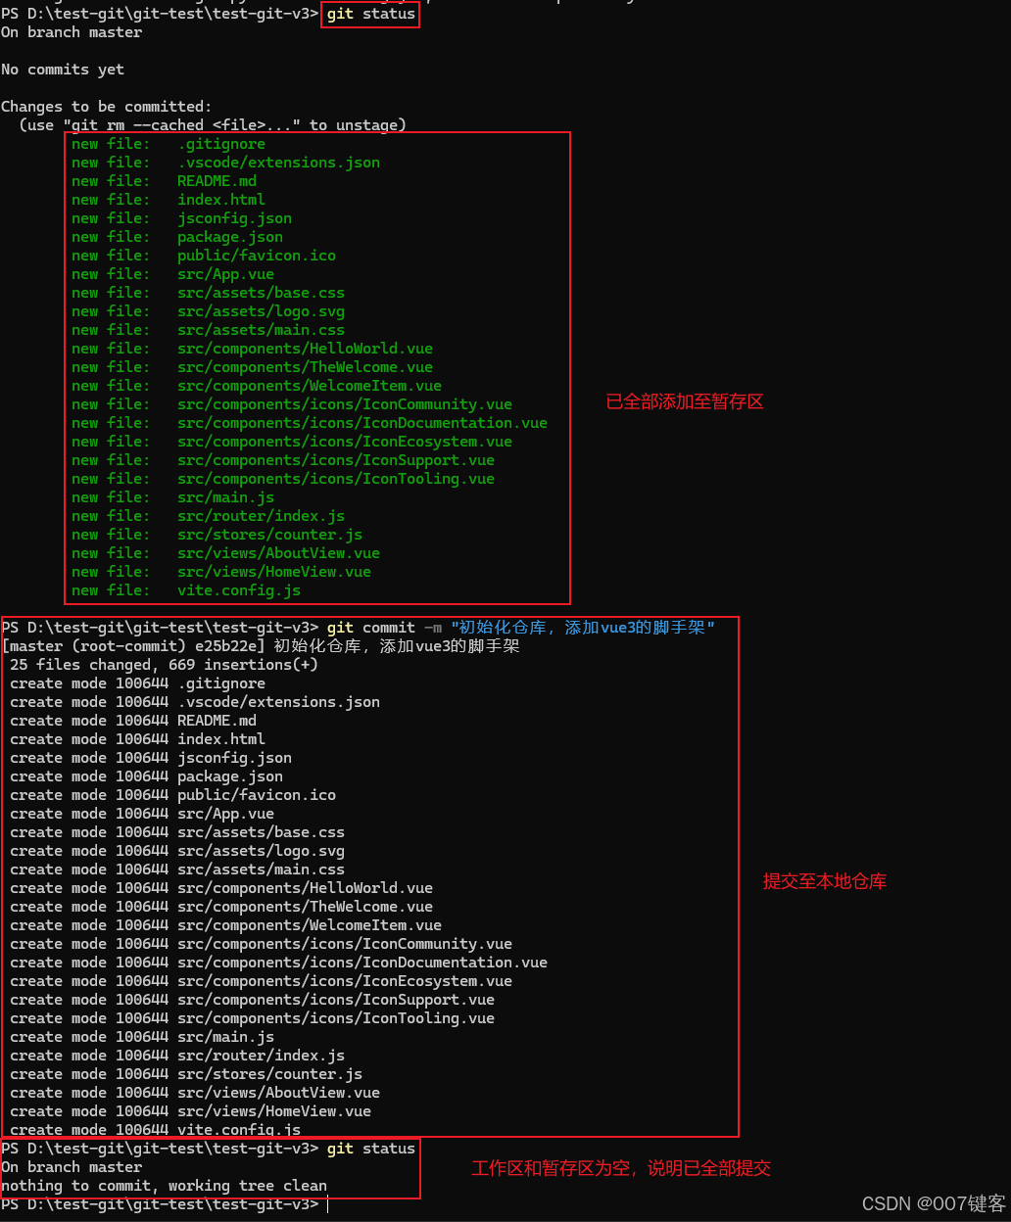Viewport: 1011px width, 1222px height.
Task: Click the "No commits yet" line
Action: tap(63, 70)
